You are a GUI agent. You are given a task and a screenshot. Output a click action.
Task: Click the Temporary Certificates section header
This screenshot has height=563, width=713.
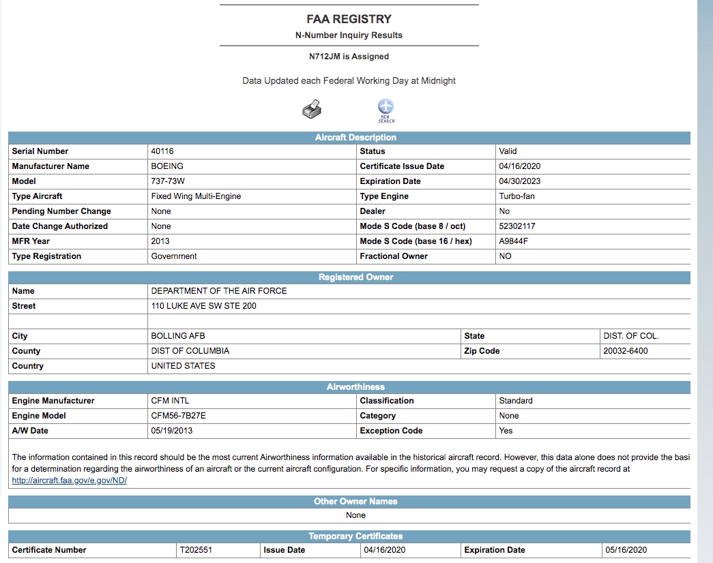click(355, 536)
